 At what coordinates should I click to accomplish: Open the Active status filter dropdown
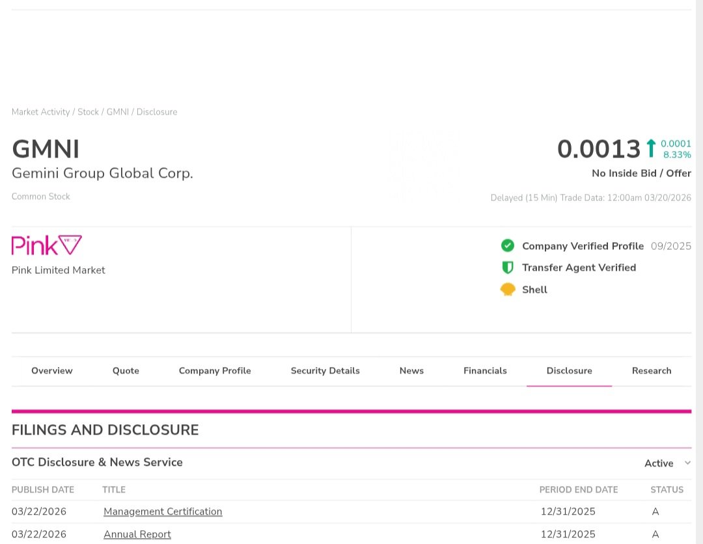tap(668, 463)
